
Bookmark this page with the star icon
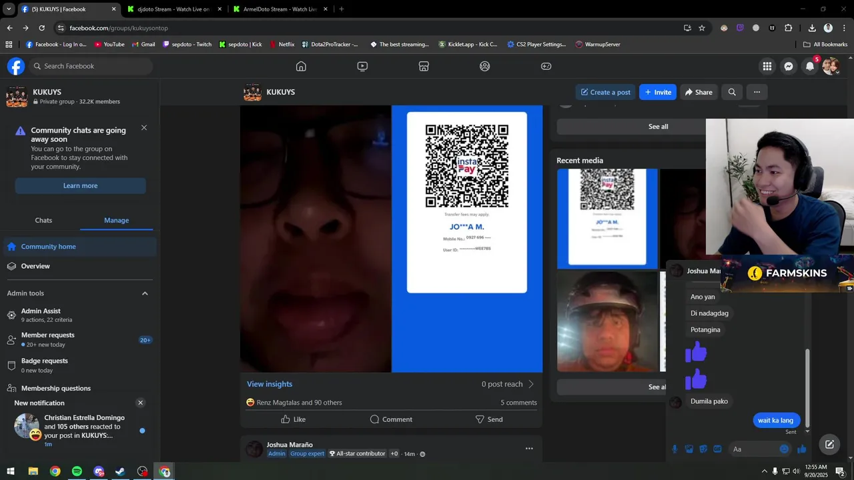(x=702, y=28)
